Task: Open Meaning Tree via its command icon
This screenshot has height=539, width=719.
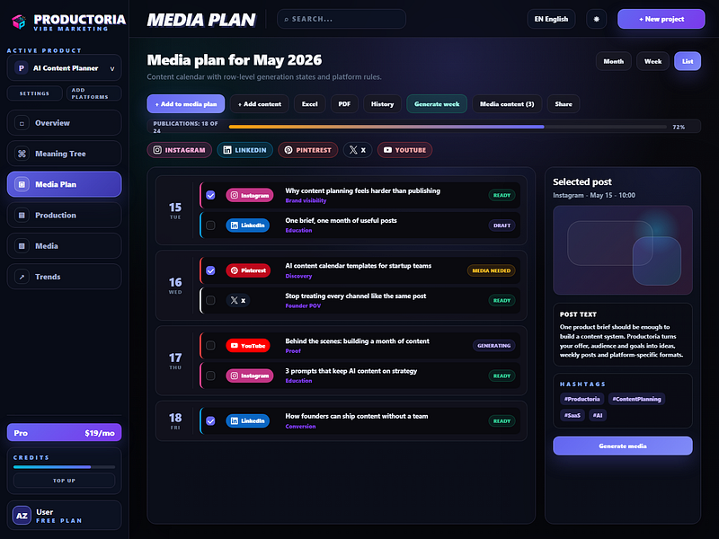Action: click(x=22, y=154)
